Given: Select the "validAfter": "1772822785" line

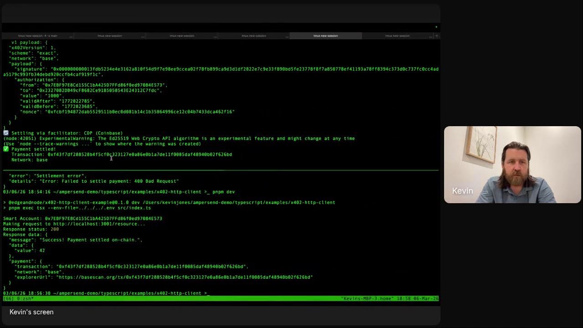Looking at the screenshot, I should [57, 101].
